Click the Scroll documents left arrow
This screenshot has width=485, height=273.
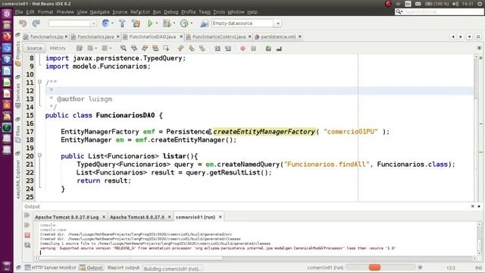tap(453, 37)
